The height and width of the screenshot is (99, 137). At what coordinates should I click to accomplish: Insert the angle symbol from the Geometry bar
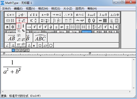click(7, 45)
